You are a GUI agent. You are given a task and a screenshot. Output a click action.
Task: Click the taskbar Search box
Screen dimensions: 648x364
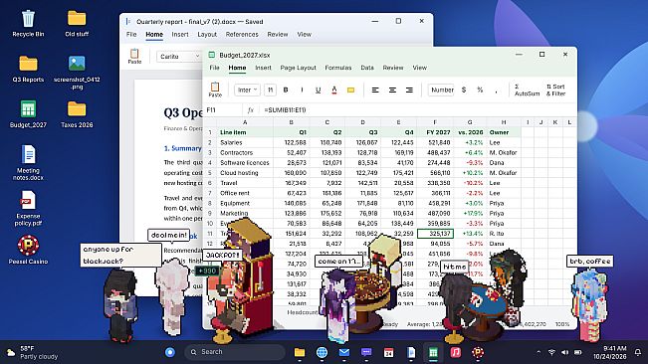pos(235,352)
